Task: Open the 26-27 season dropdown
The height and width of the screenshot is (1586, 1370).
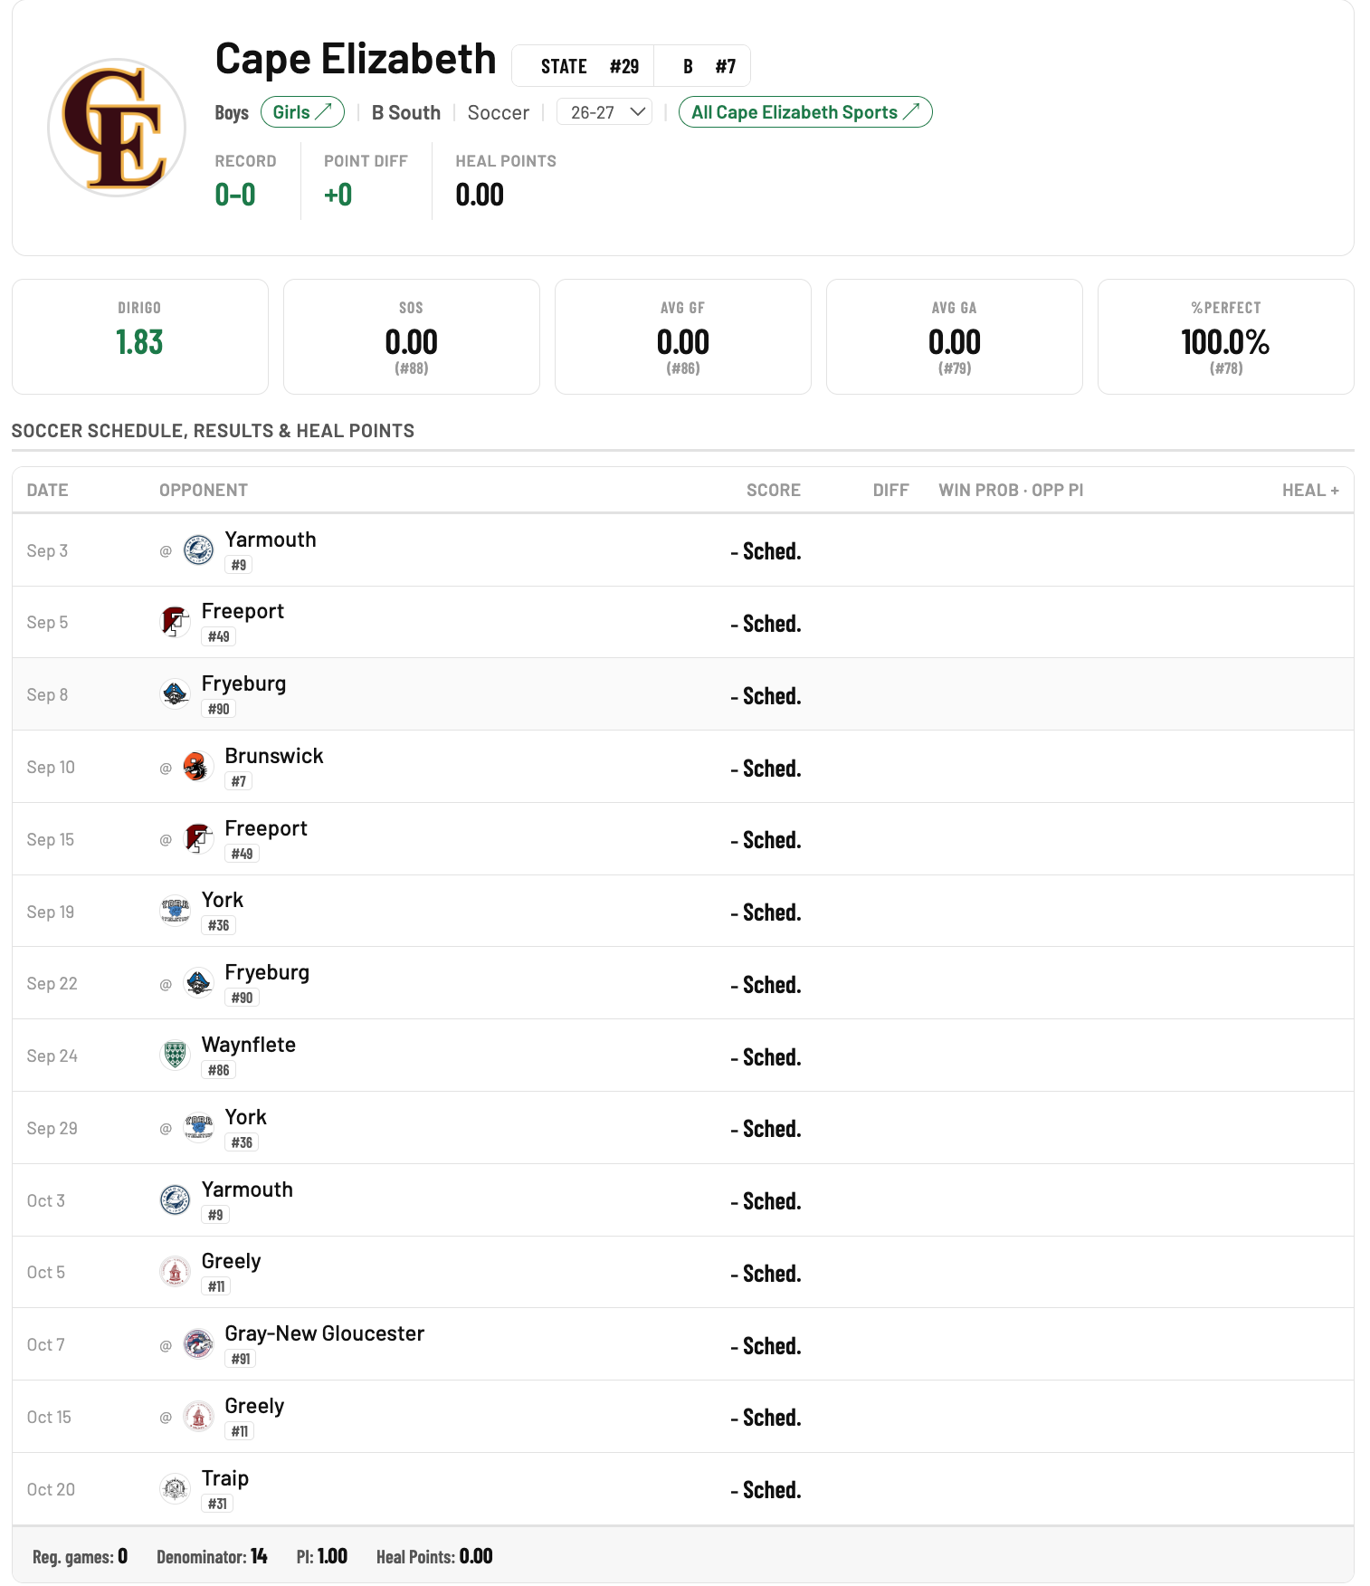Action: 604,112
